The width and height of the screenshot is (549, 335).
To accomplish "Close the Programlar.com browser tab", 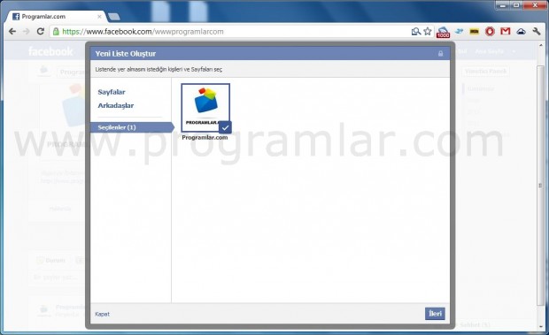I will pos(99,17).
